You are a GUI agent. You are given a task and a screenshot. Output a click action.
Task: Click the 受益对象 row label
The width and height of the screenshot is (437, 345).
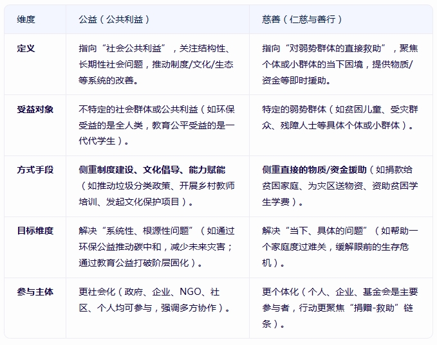(x=35, y=109)
